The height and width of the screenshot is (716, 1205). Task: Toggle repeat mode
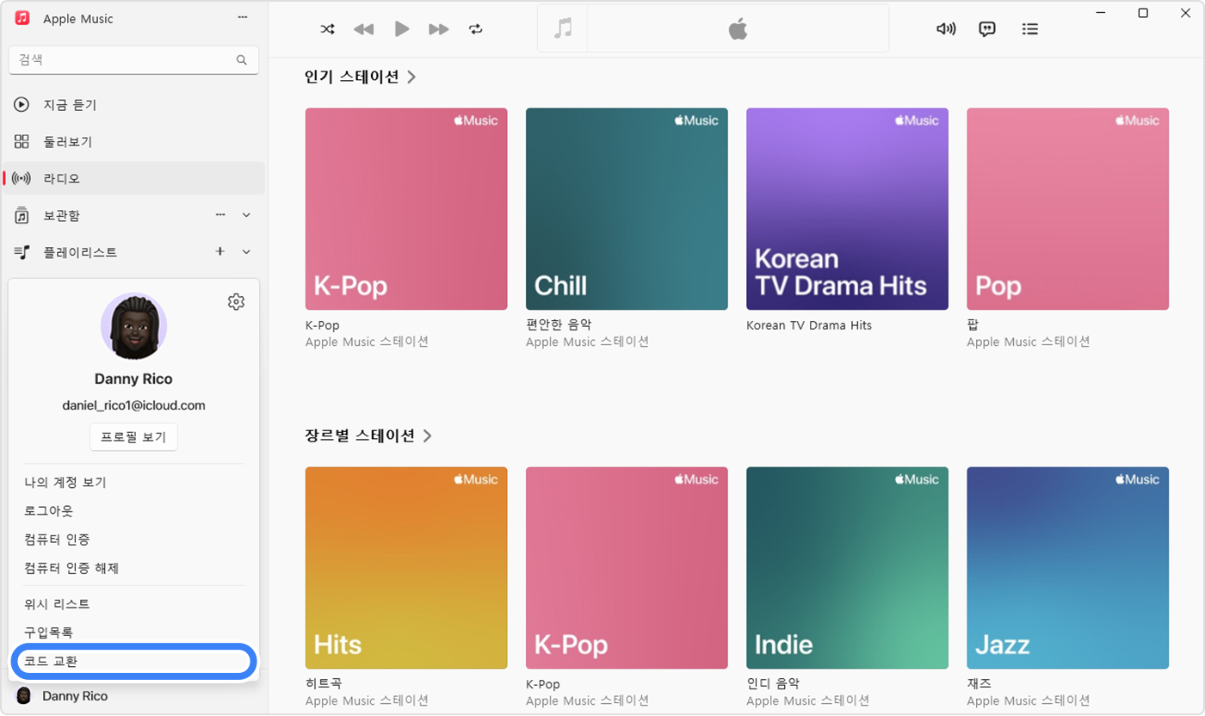click(476, 29)
